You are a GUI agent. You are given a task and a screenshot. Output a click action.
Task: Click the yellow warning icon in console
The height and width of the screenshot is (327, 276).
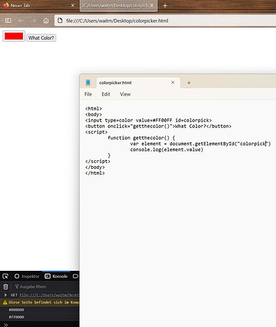[5, 302]
